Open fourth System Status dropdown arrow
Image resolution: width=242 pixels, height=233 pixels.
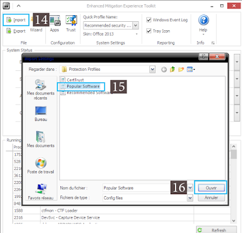pos(237,113)
